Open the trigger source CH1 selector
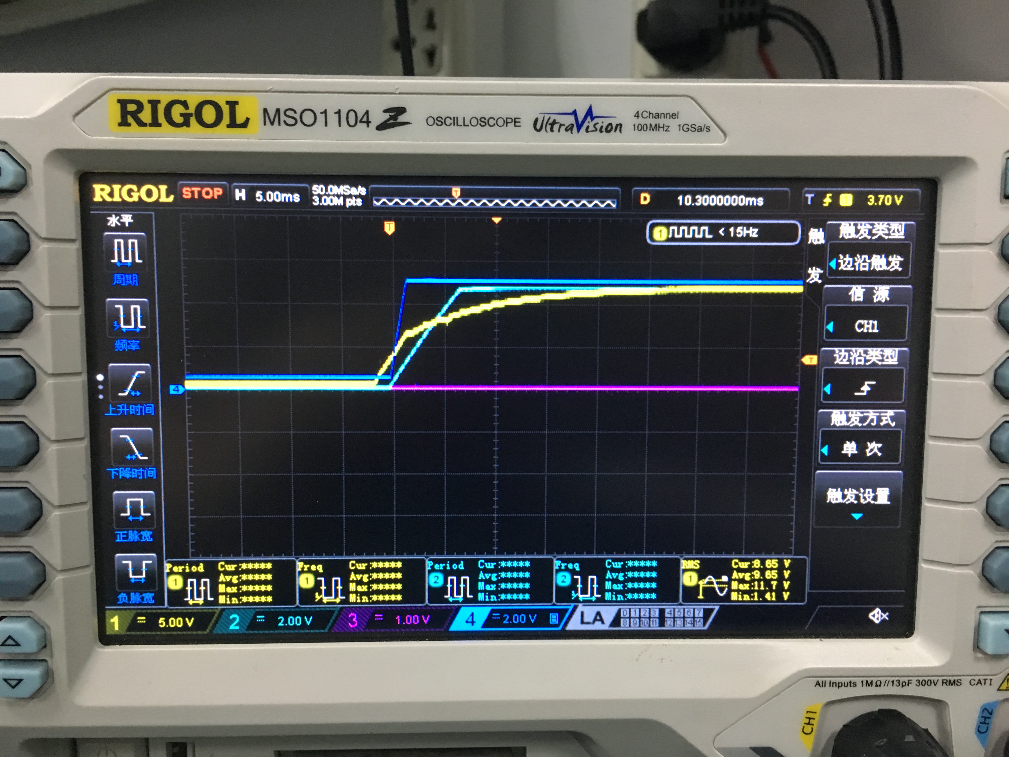Screen dimensions: 1009x757 pyautogui.click(x=866, y=326)
